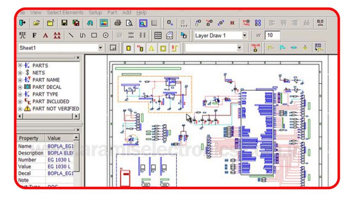The height and width of the screenshot is (197, 354).
Task: Close the property panel
Action: click(x=78, y=130)
